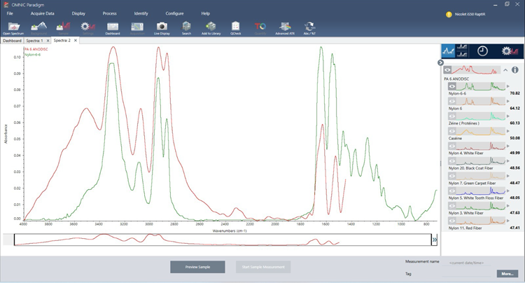Click the Open Spectrum toolbar icon
This screenshot has height=283, width=525.
[x=13, y=27]
